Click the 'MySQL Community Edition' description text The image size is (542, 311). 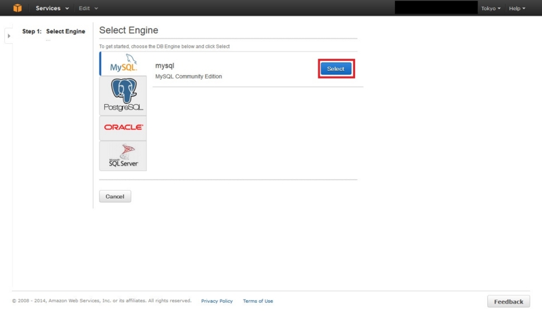[188, 76]
